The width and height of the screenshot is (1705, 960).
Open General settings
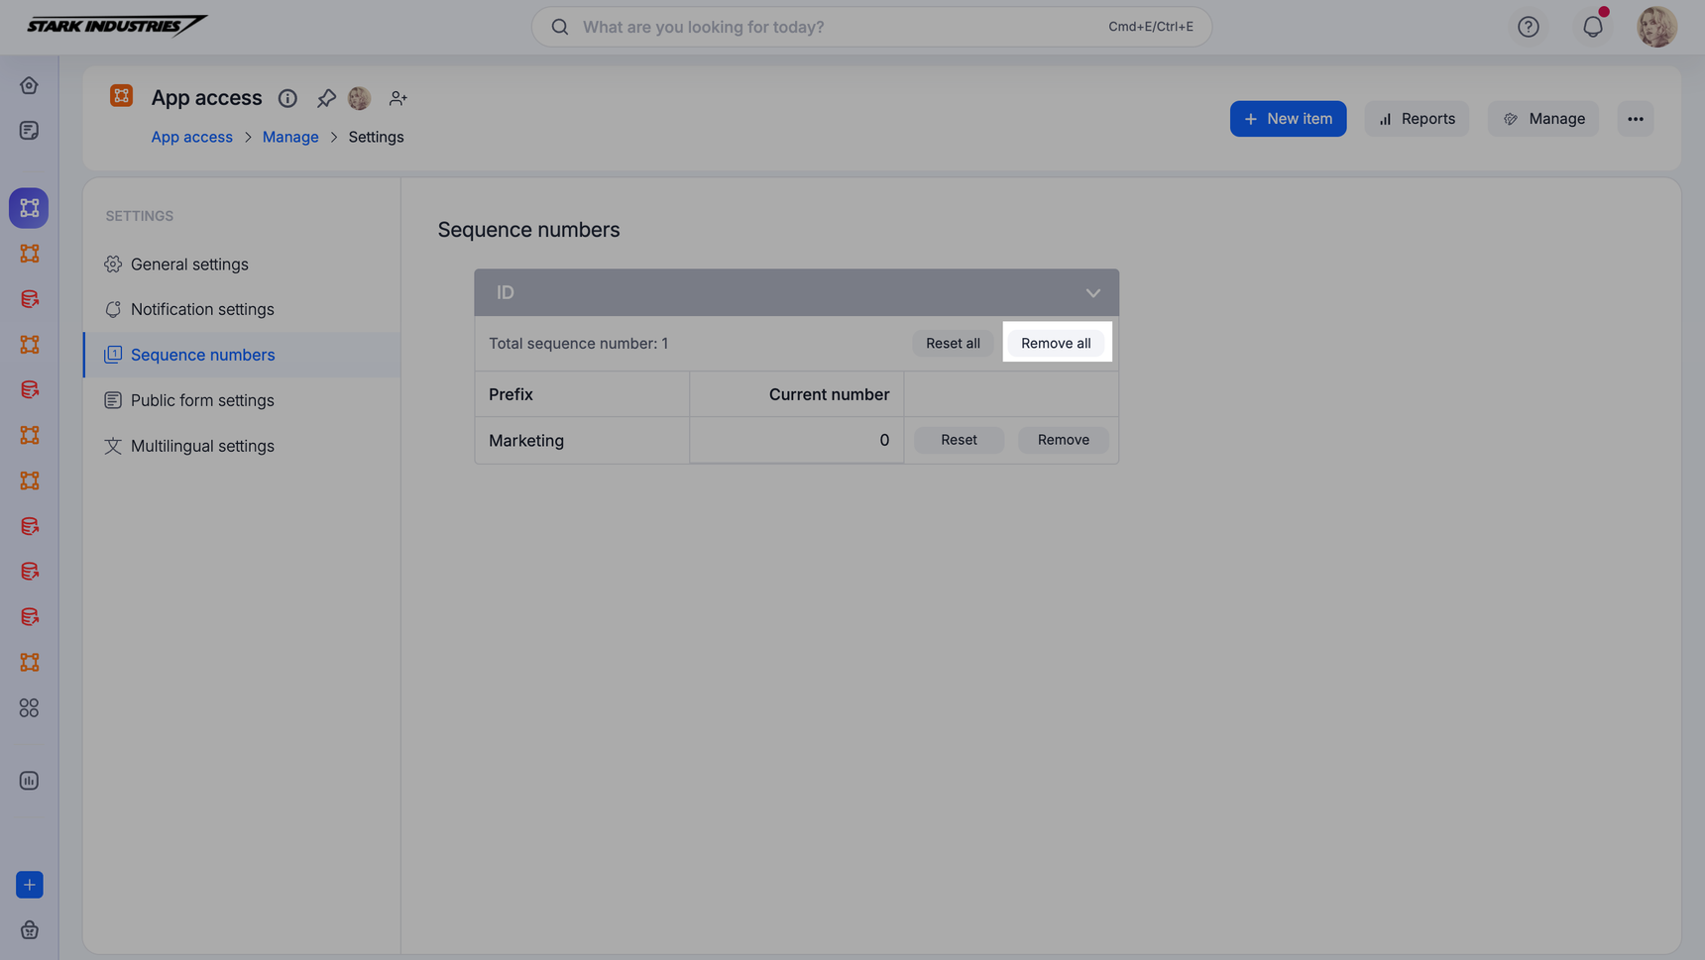189,265
